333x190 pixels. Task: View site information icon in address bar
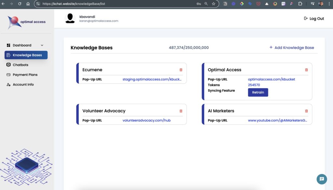tap(38, 4)
